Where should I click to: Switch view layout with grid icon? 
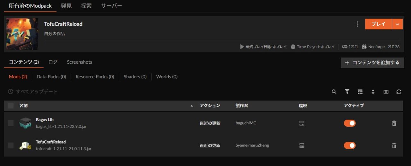point(360,92)
